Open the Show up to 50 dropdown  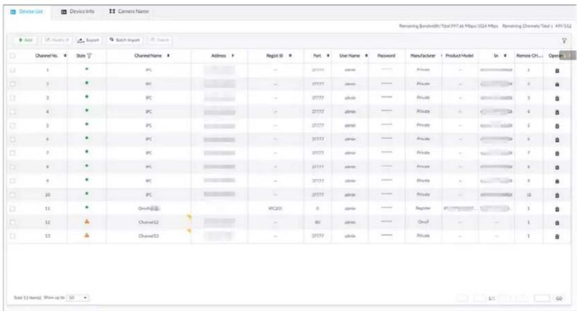[x=78, y=298]
